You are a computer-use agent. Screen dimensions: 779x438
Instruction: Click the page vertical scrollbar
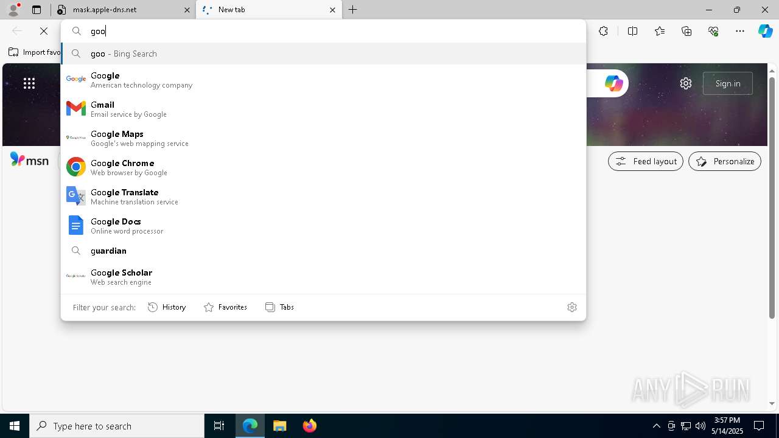tap(772, 198)
